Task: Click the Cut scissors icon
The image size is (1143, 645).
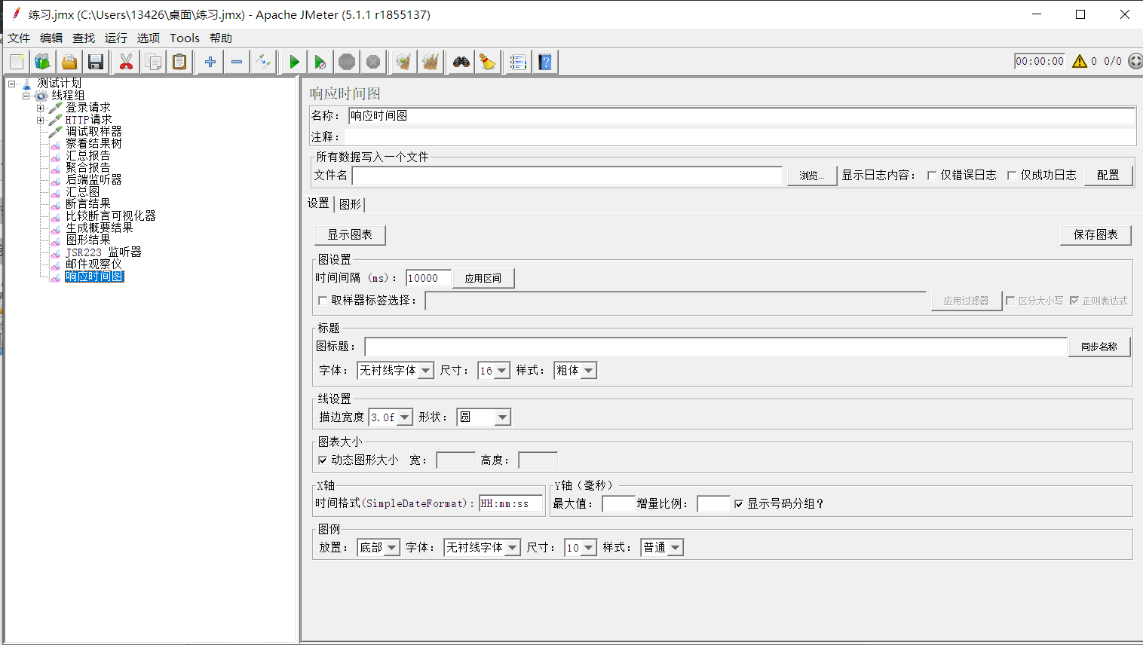Action: (x=127, y=62)
